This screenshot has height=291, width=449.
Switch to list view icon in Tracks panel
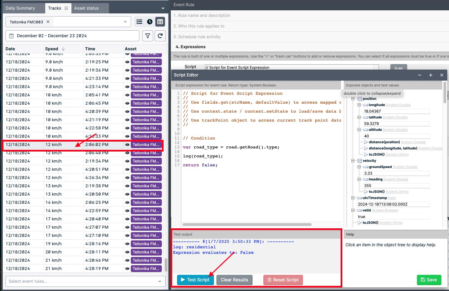pyautogui.click(x=139, y=22)
